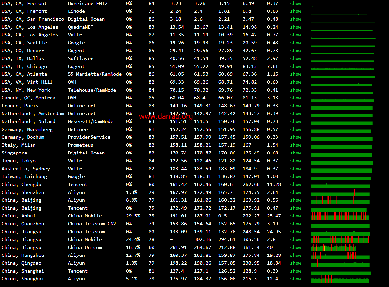
Task: Click the Jiangsu China Unicom latency graph
Action: click(334, 248)
